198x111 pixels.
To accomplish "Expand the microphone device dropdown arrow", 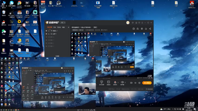I will pos(118,83).
